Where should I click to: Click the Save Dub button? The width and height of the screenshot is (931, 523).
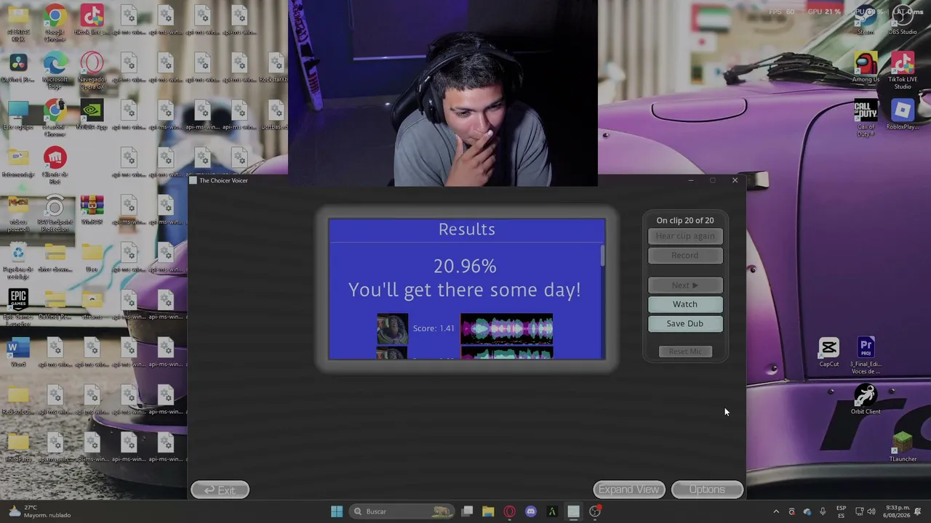click(685, 323)
